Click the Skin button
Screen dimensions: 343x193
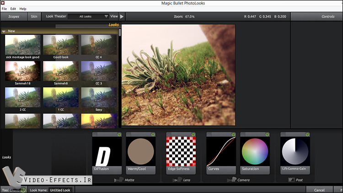34,16
